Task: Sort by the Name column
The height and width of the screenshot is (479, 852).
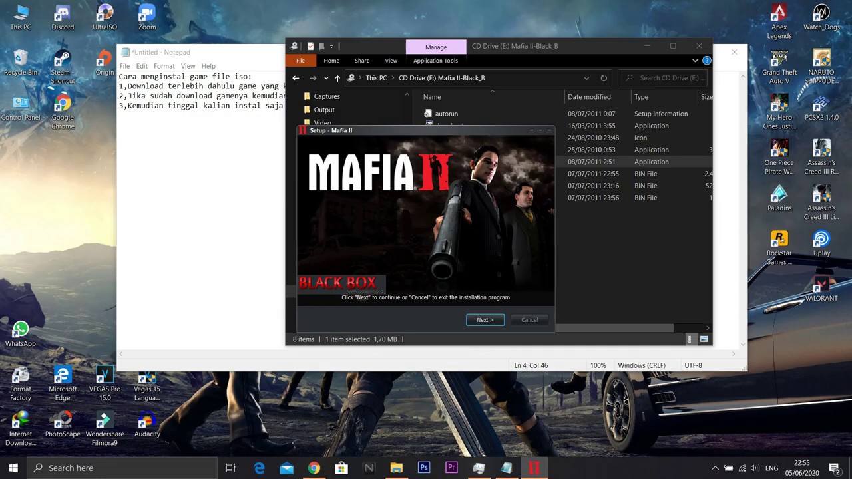Action: pyautogui.click(x=432, y=97)
